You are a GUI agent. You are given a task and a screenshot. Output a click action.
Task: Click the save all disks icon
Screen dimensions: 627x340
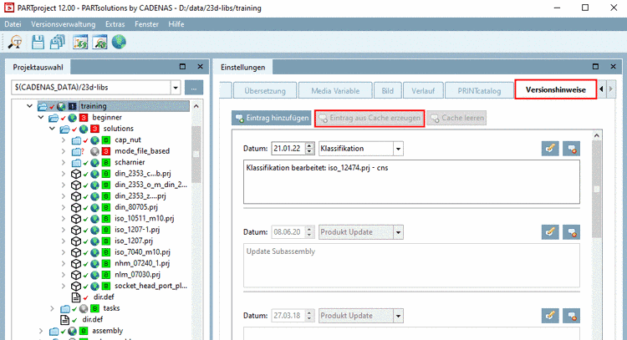click(x=57, y=42)
